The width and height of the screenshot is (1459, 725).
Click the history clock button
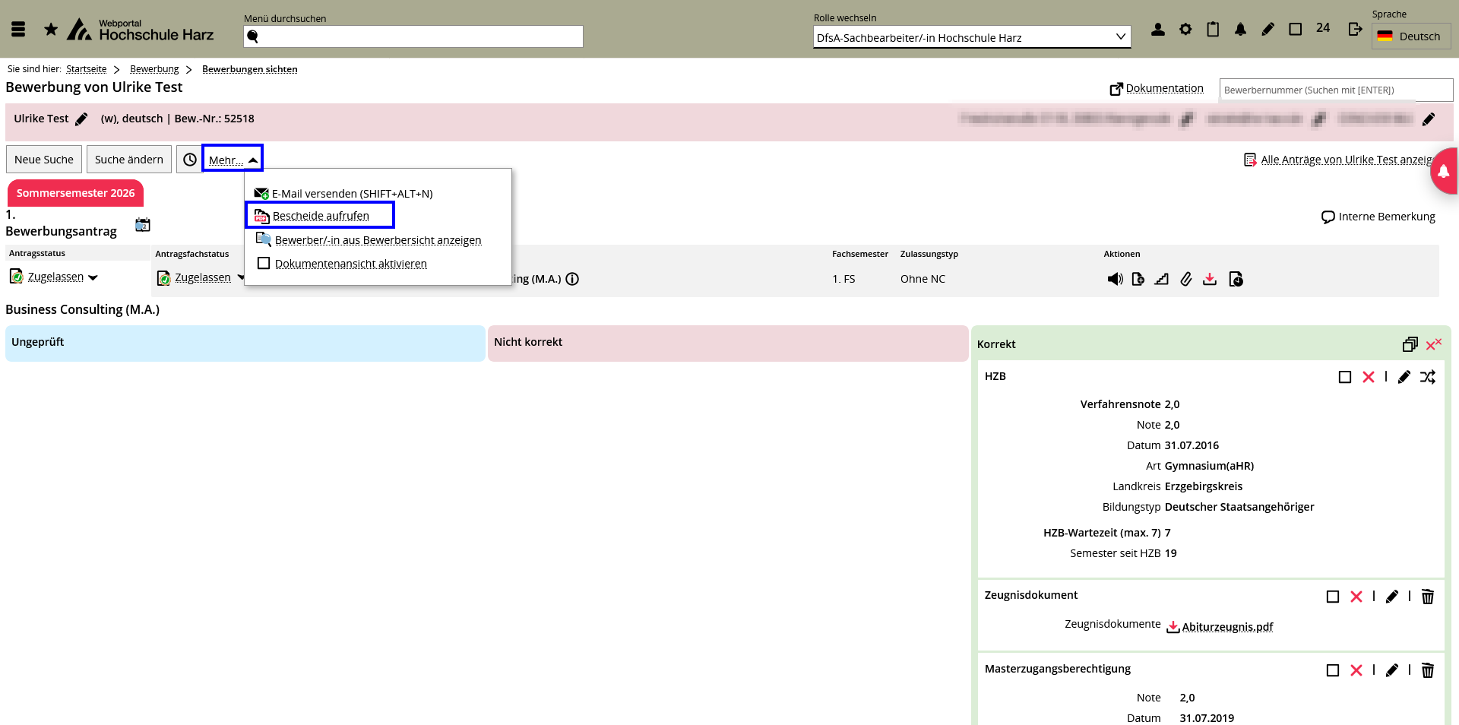click(190, 160)
